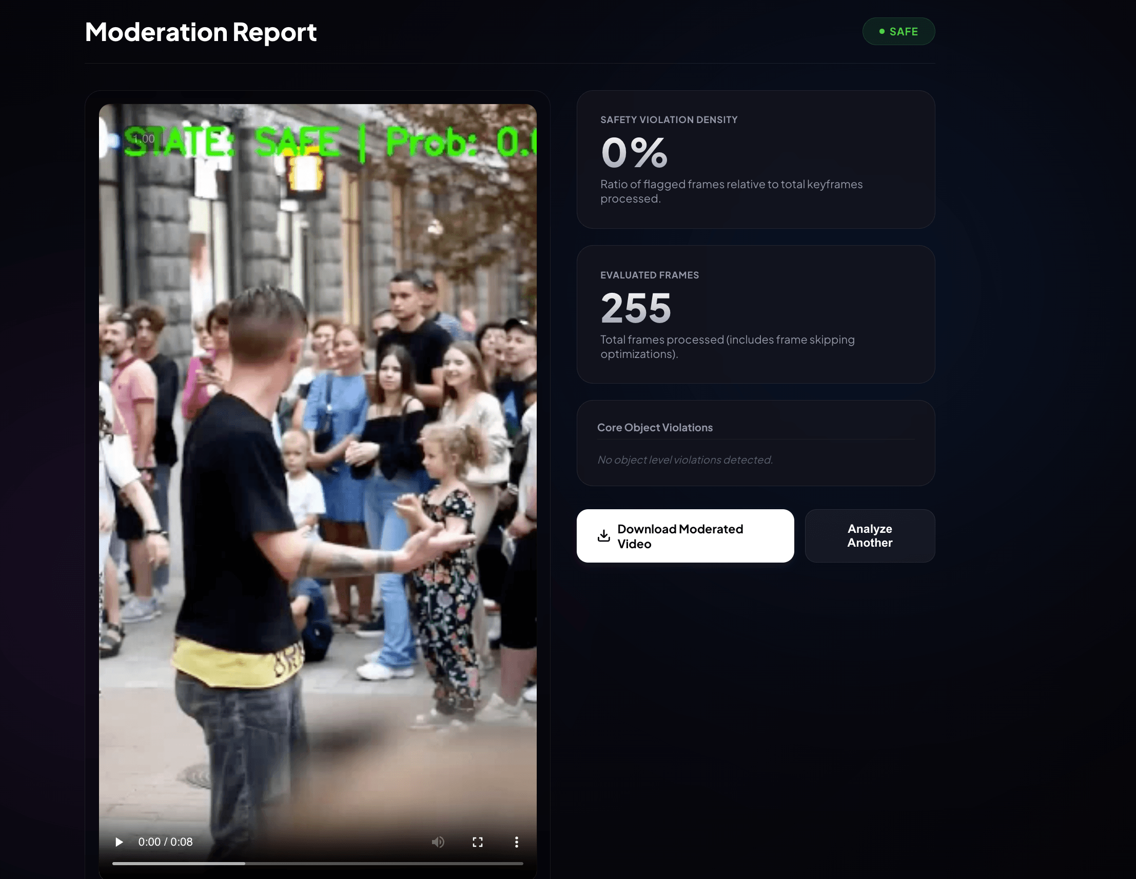
Task: Enter fullscreen video mode
Action: (478, 842)
